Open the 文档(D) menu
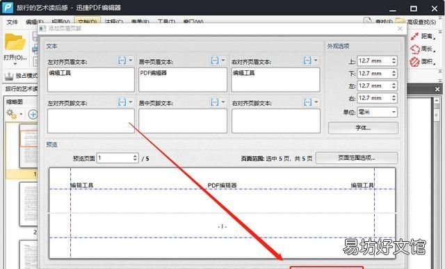 (x=88, y=22)
